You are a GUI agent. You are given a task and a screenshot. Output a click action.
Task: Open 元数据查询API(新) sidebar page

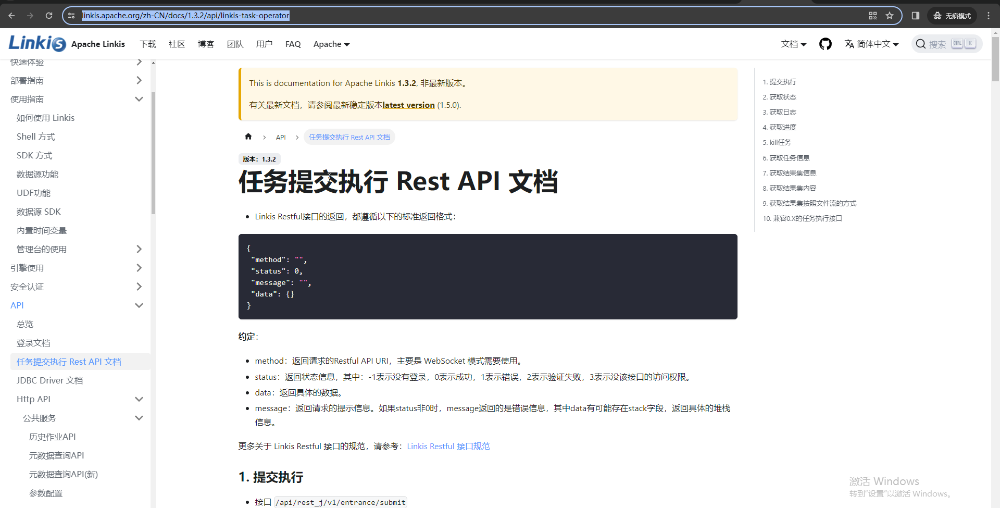pos(64,474)
